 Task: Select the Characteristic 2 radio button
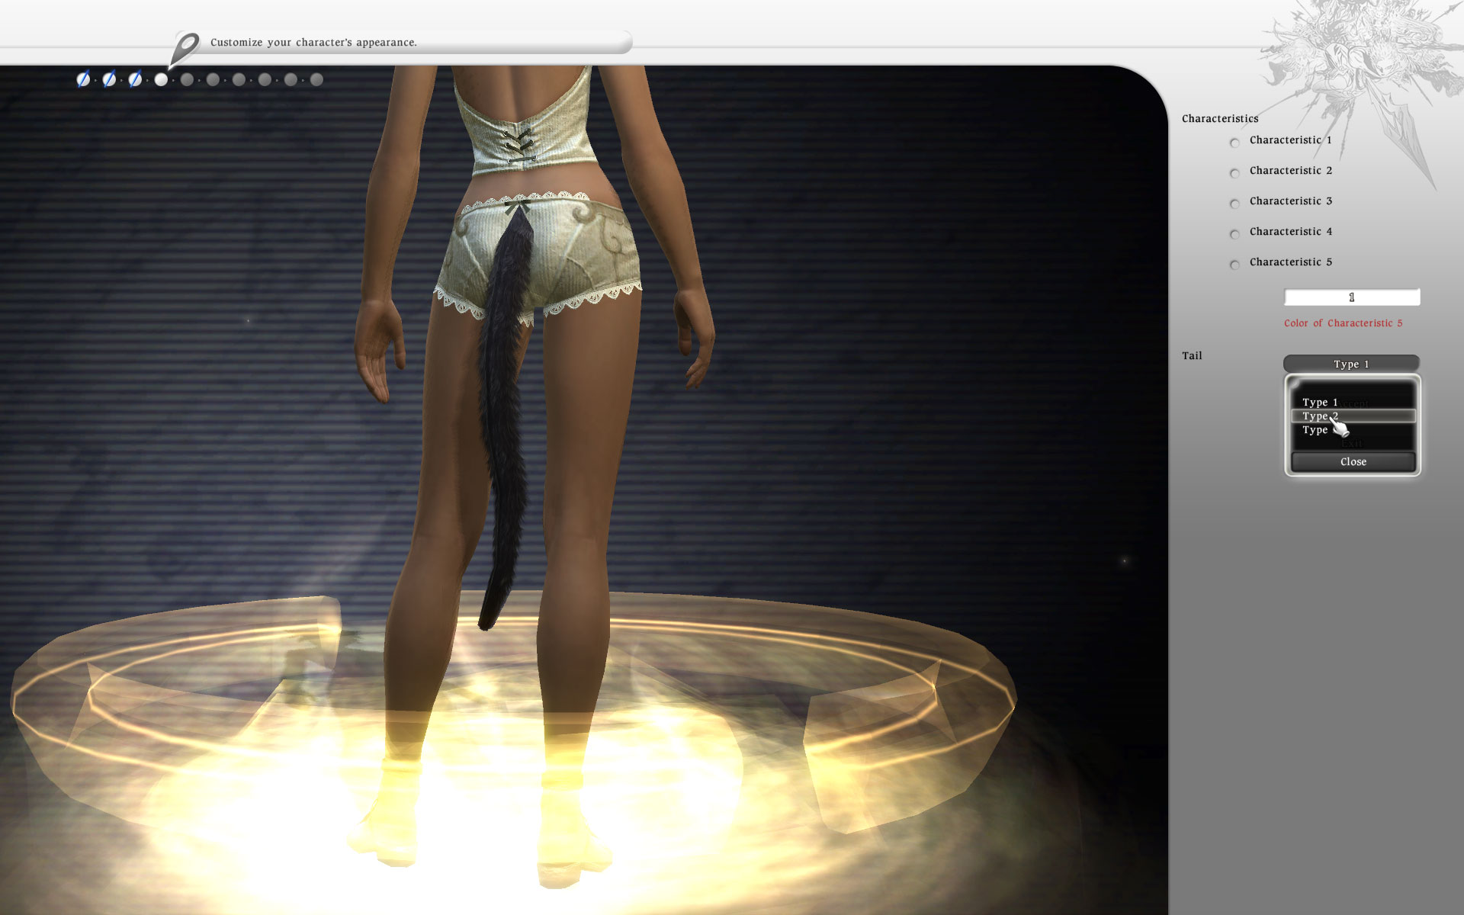point(1234,173)
